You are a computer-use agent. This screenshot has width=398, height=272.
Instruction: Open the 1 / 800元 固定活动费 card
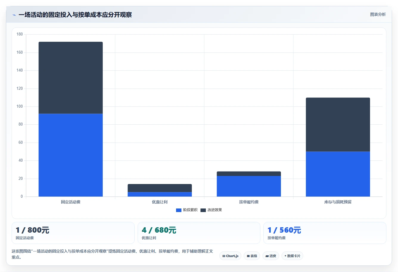[x=73, y=233]
